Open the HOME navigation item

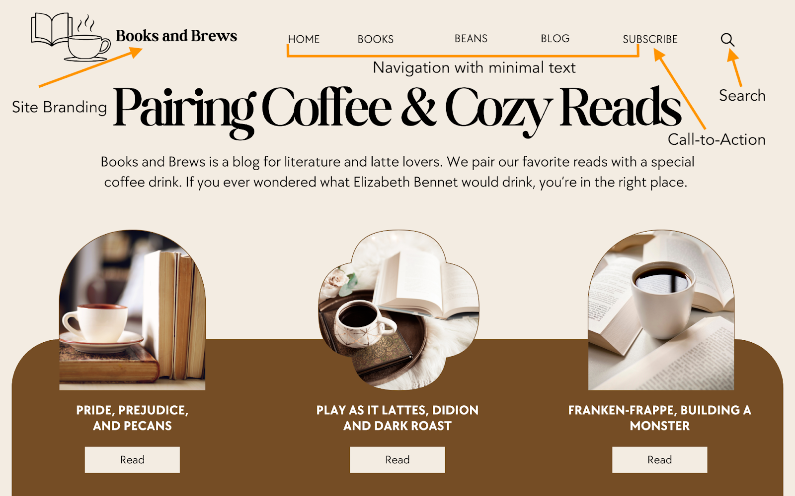tap(304, 39)
